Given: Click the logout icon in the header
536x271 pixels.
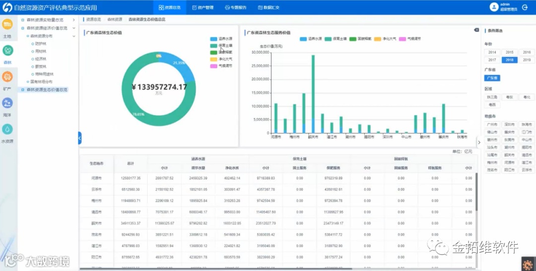Looking at the screenshot, I should tap(525, 7).
